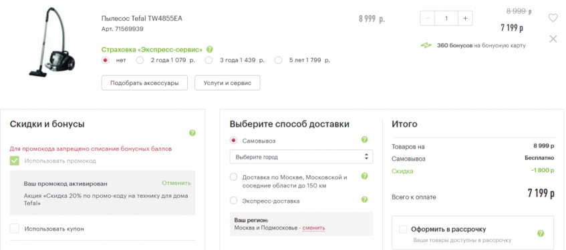This screenshot has height=250, width=566.
Task: Open help icon beside Доставка по Москве
Action: tap(364, 176)
